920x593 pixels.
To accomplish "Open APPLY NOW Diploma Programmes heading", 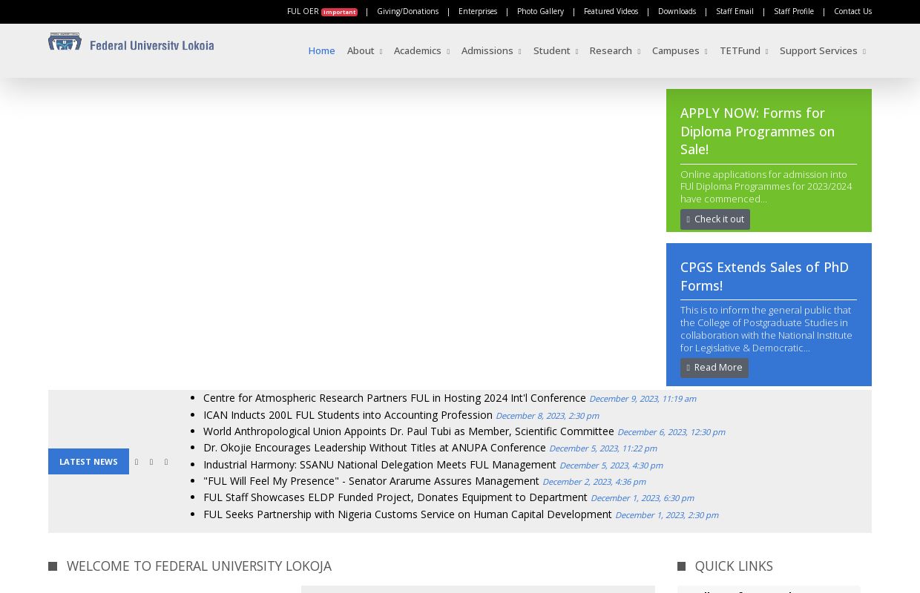I will tap(758, 131).
